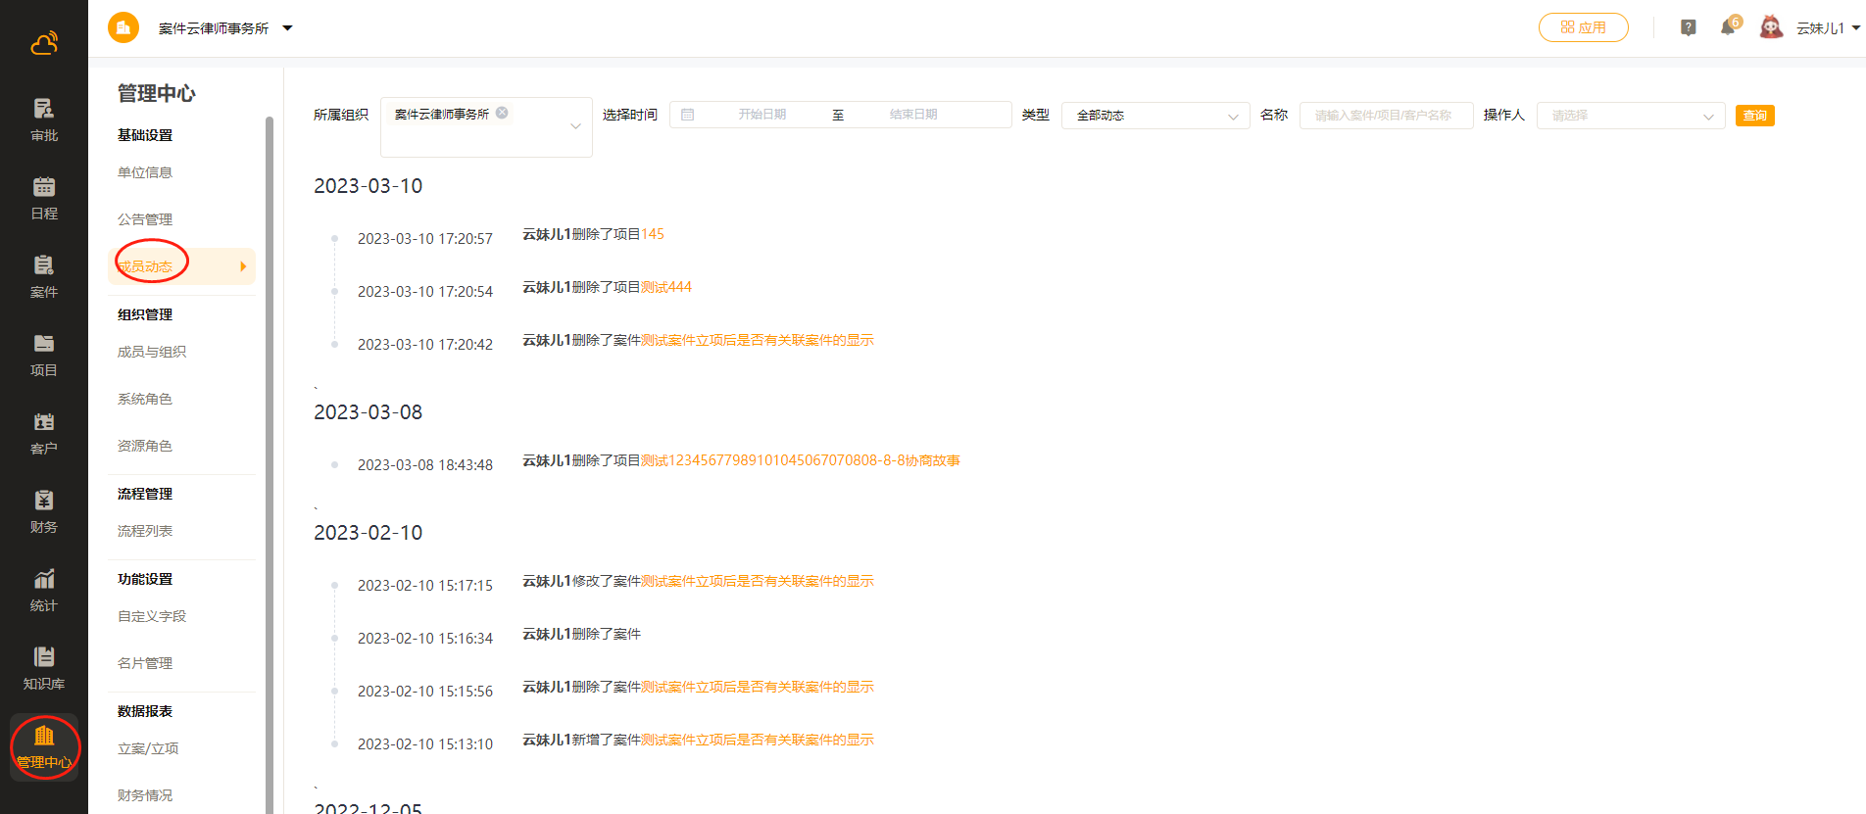
Task: Click the 开始日期 start date field
Action: (761, 115)
